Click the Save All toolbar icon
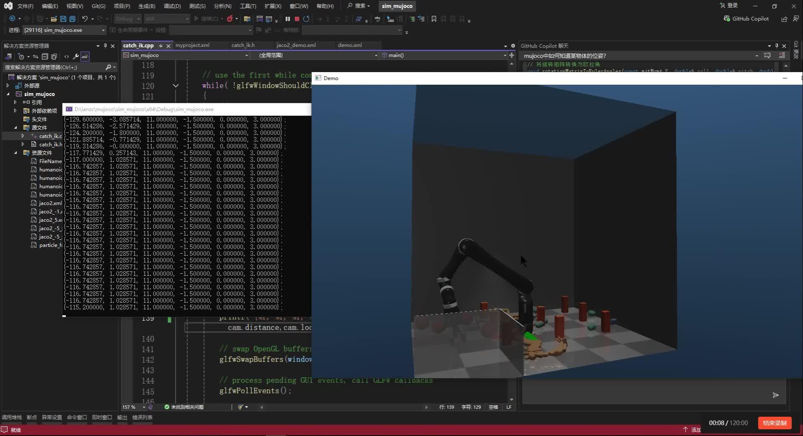The width and height of the screenshot is (803, 436). [x=72, y=19]
